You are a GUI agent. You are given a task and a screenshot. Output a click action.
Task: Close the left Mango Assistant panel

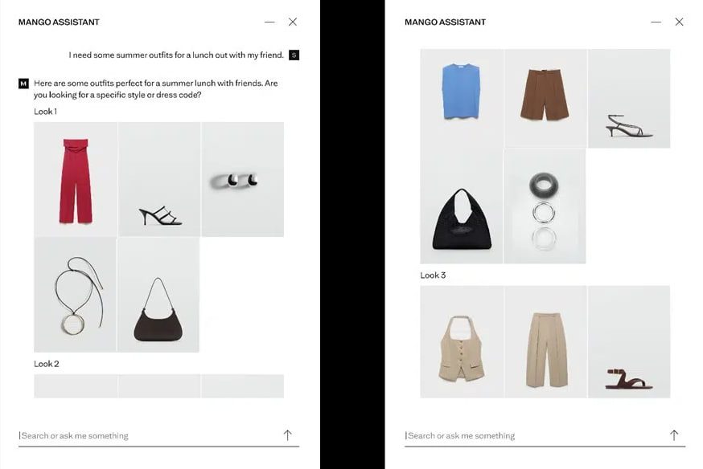tap(293, 22)
